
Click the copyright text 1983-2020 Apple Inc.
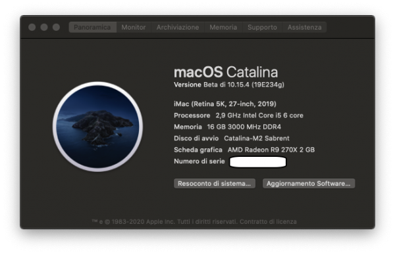[143, 222]
